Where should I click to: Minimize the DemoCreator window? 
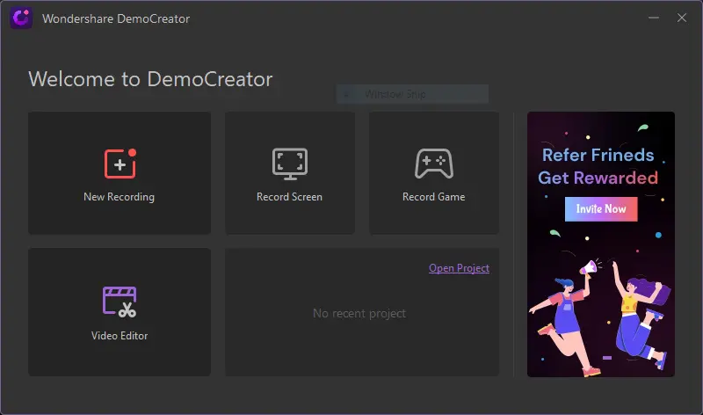pyautogui.click(x=654, y=18)
